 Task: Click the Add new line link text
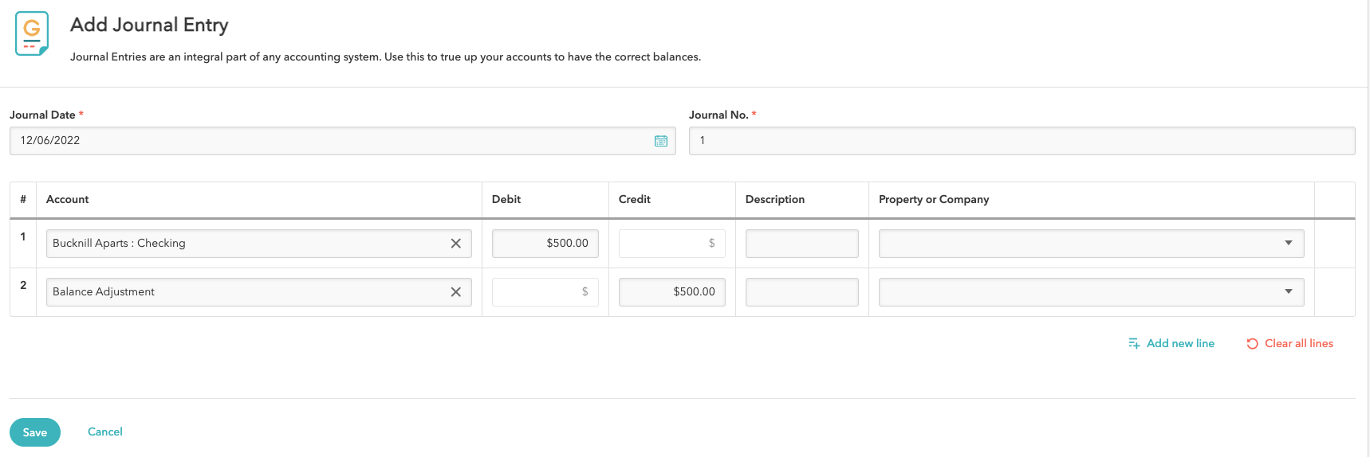tap(1180, 344)
